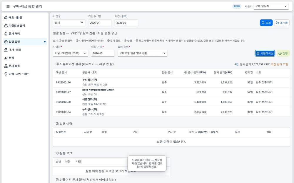The image size is (294, 183).
Task: Click the 57일 elapsed days cell
Action: (250, 92)
